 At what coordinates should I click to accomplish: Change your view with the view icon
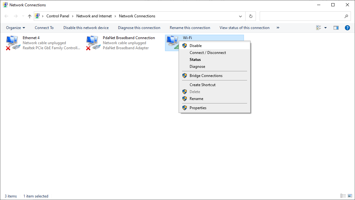318,27
